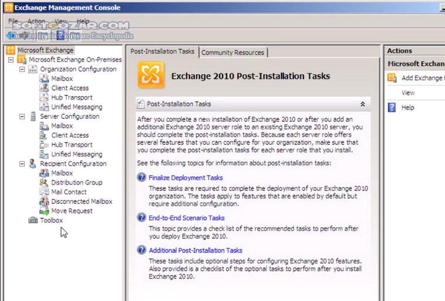Click Client Access icon under Organization Configuration
The image size is (445, 301).
tap(44, 88)
